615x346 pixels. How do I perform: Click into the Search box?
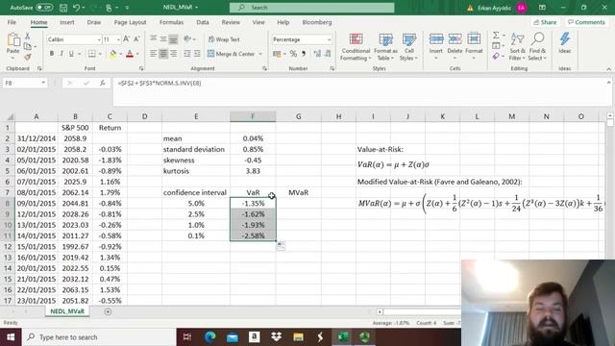[x=311, y=8]
